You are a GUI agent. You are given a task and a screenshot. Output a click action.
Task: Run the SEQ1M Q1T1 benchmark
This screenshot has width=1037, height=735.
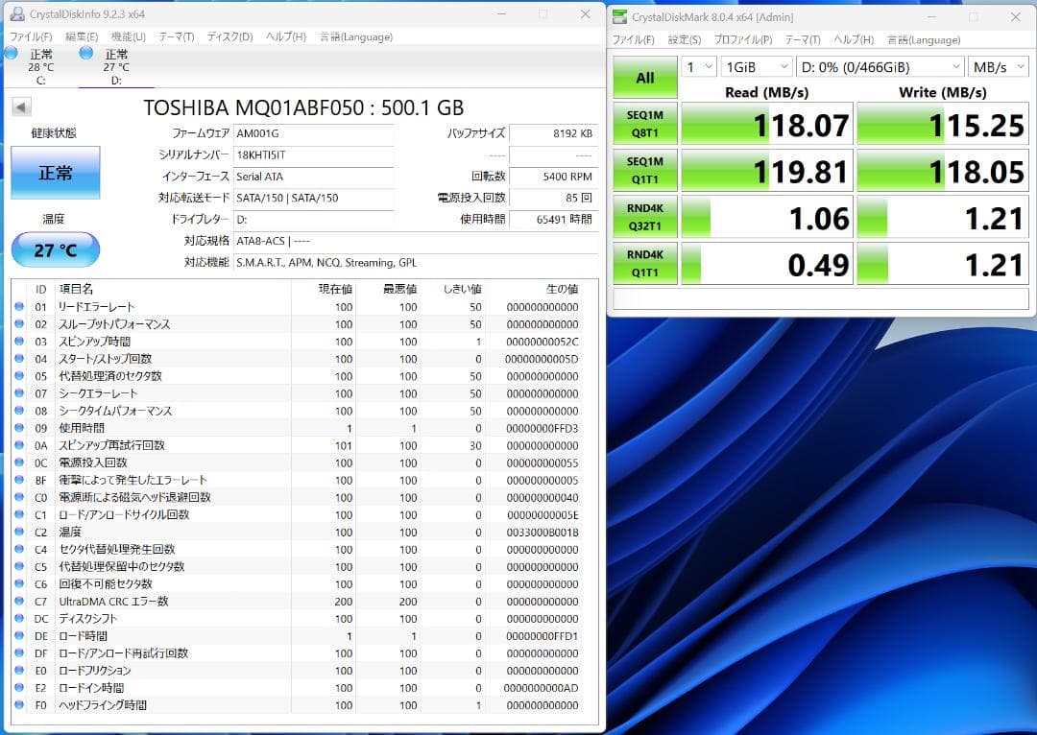click(645, 170)
